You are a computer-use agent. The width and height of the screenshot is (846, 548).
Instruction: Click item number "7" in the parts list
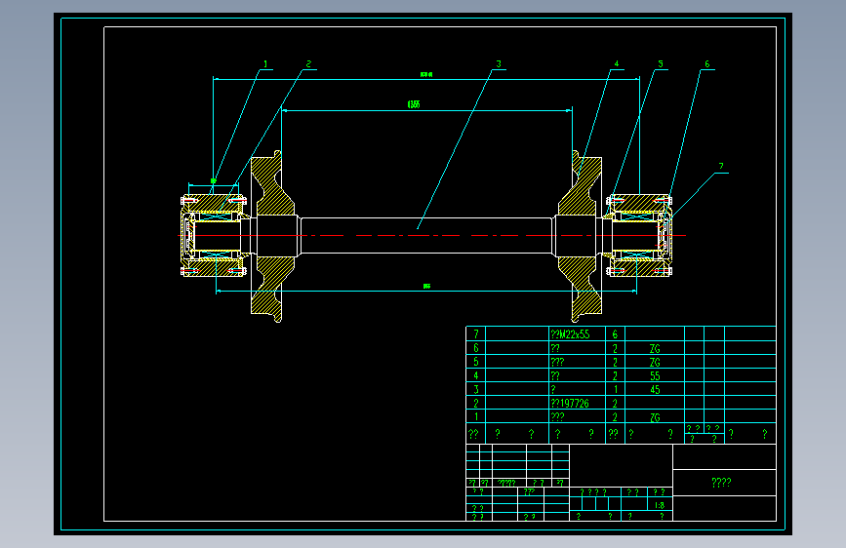coord(476,334)
